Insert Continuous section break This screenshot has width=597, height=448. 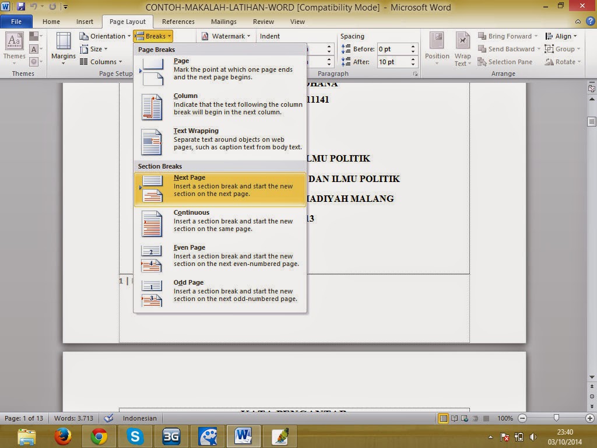pos(220,224)
